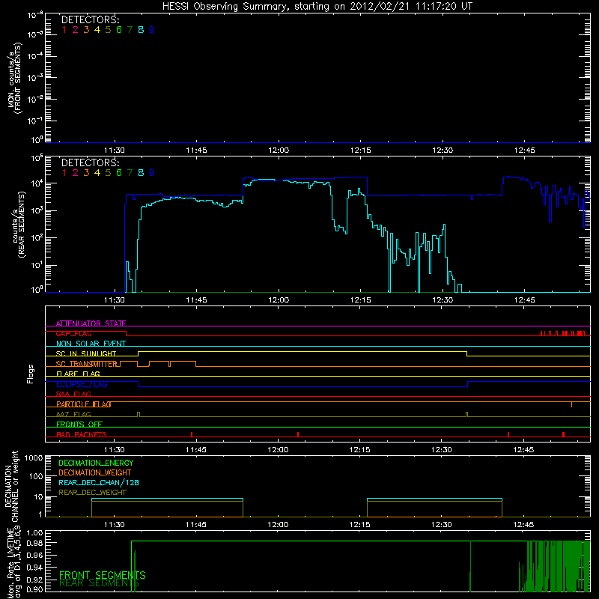The width and height of the screenshot is (599, 599).
Task: Select the ATTENUATOR_STATE flag label
Action: (91, 323)
